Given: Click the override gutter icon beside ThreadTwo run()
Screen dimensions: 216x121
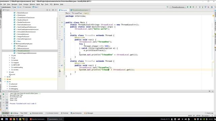Looking at the screenshot, I should [62, 66].
